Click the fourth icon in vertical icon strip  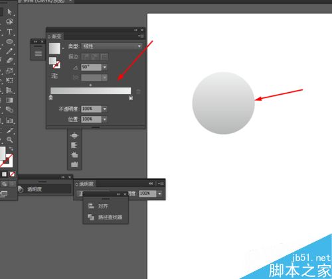tap(74, 164)
